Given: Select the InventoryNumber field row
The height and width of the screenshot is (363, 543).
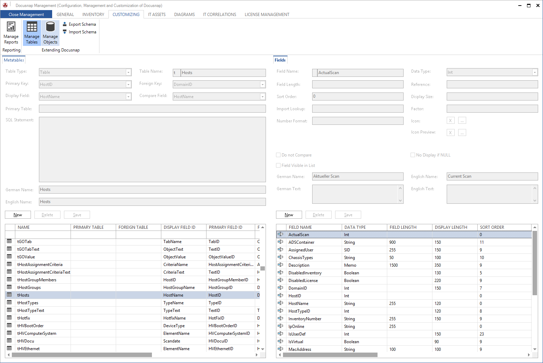Looking at the screenshot, I should click(x=404, y=319).
